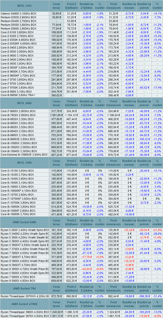The height and width of the screenshot is (318, 163).
Task: Click Core i9-10900K 3,7GHz BOX name
Action: click(x=18, y=215)
